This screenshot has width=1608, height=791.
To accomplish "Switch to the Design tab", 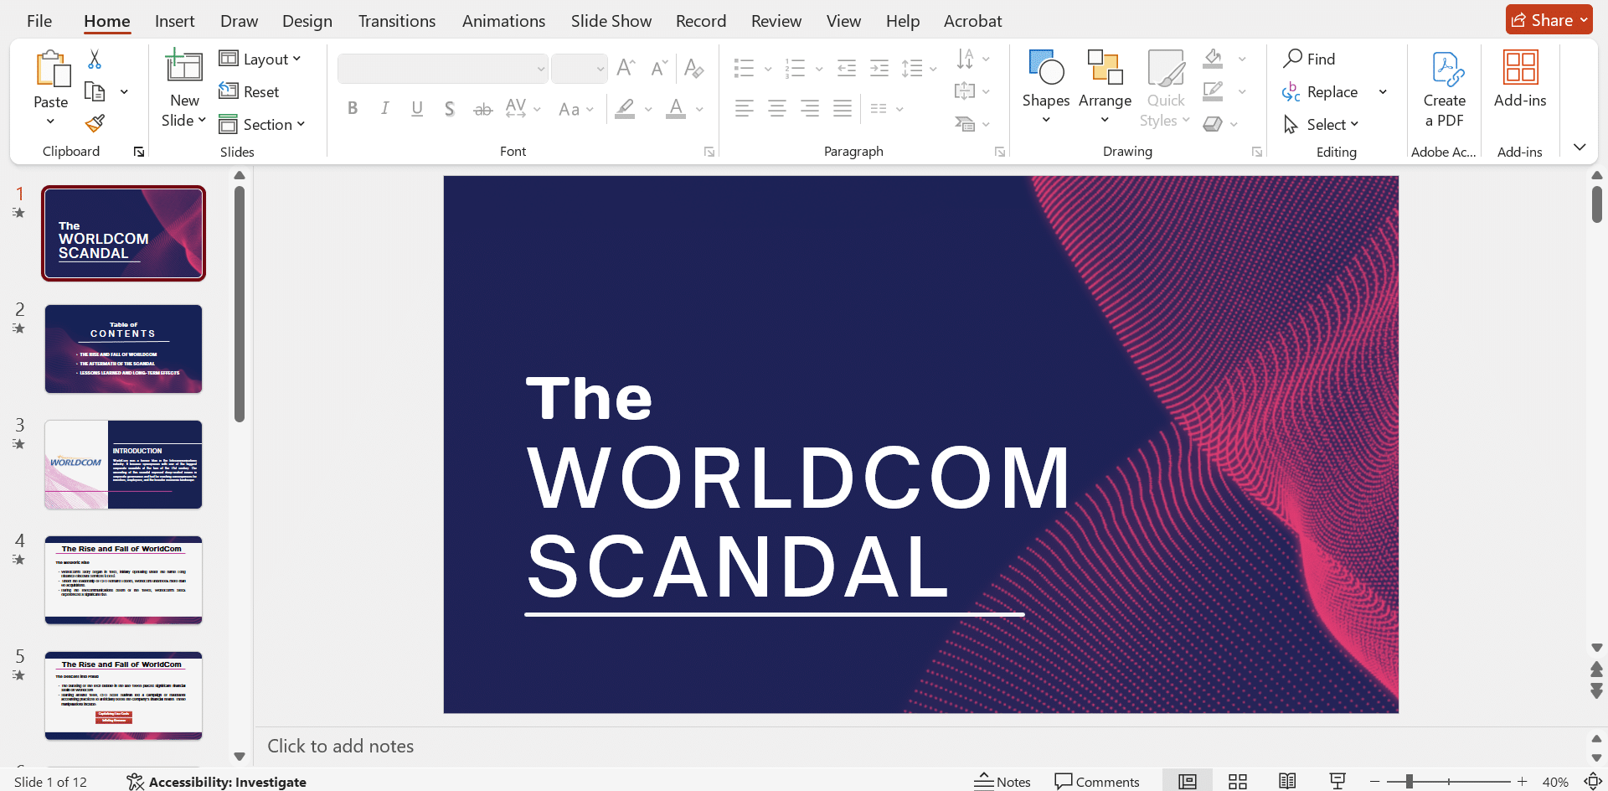I will (307, 21).
